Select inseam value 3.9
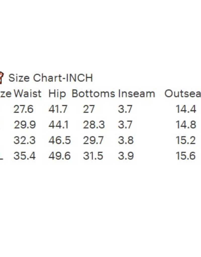201x257 pixels. click(126, 156)
